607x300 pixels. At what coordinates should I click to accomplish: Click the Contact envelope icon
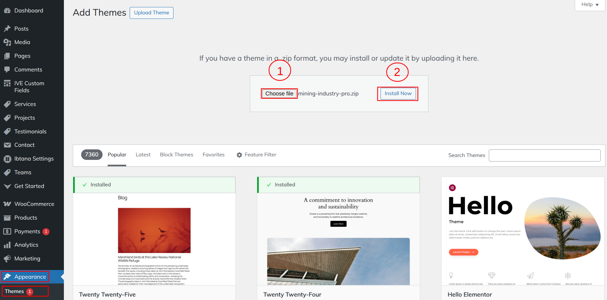point(7,145)
